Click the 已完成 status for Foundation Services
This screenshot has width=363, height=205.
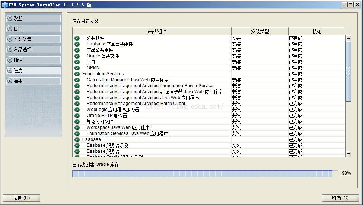[x=295, y=74]
